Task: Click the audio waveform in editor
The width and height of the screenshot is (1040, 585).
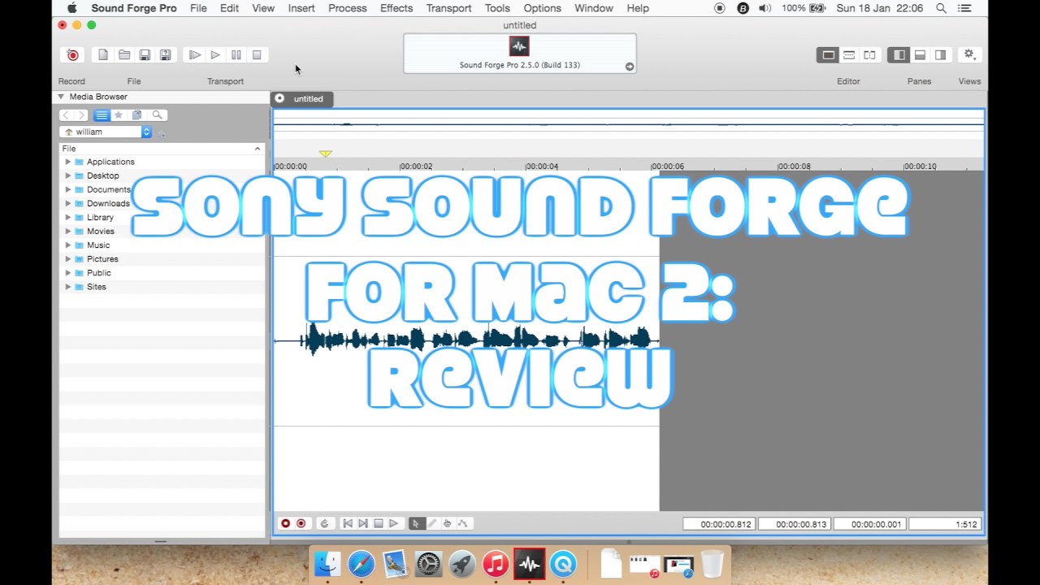Action: click(x=466, y=340)
